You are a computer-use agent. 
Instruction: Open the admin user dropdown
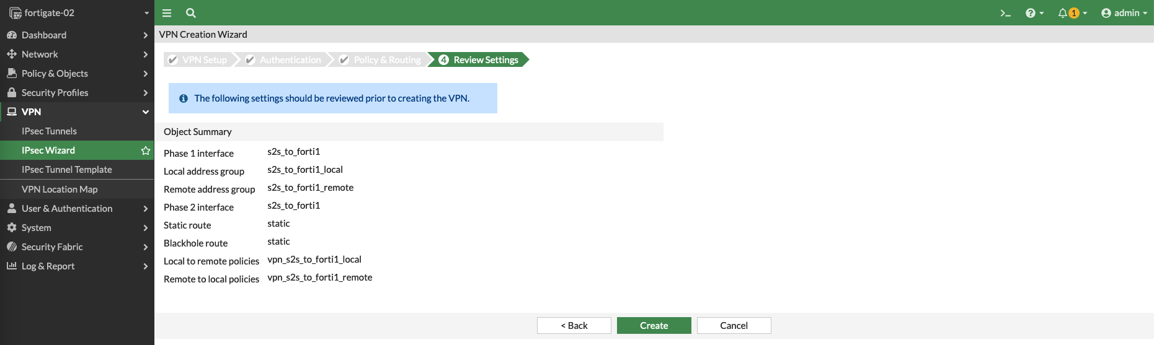1124,13
